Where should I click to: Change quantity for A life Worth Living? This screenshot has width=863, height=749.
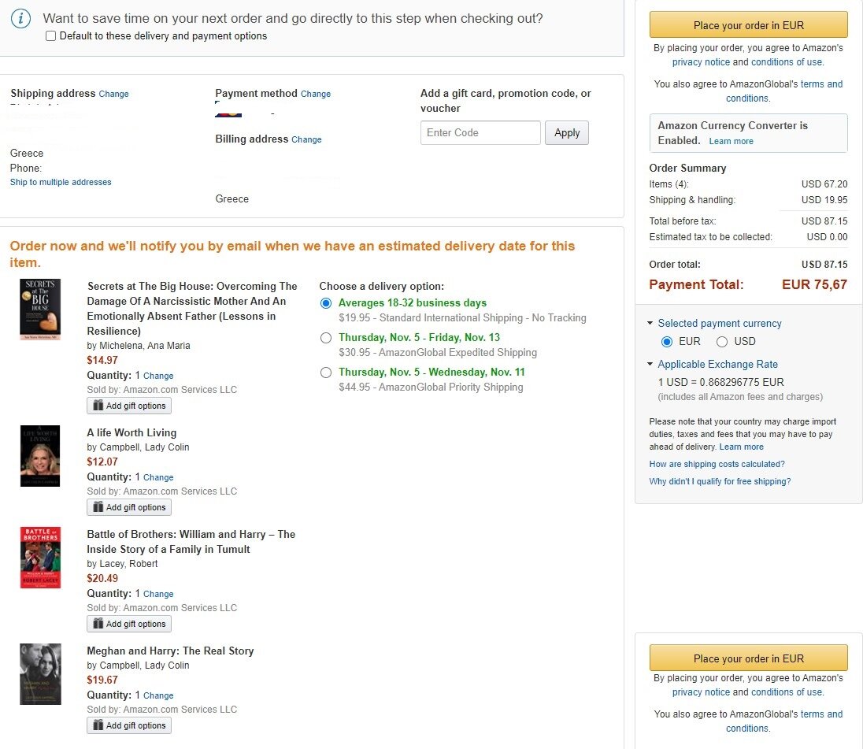[158, 477]
